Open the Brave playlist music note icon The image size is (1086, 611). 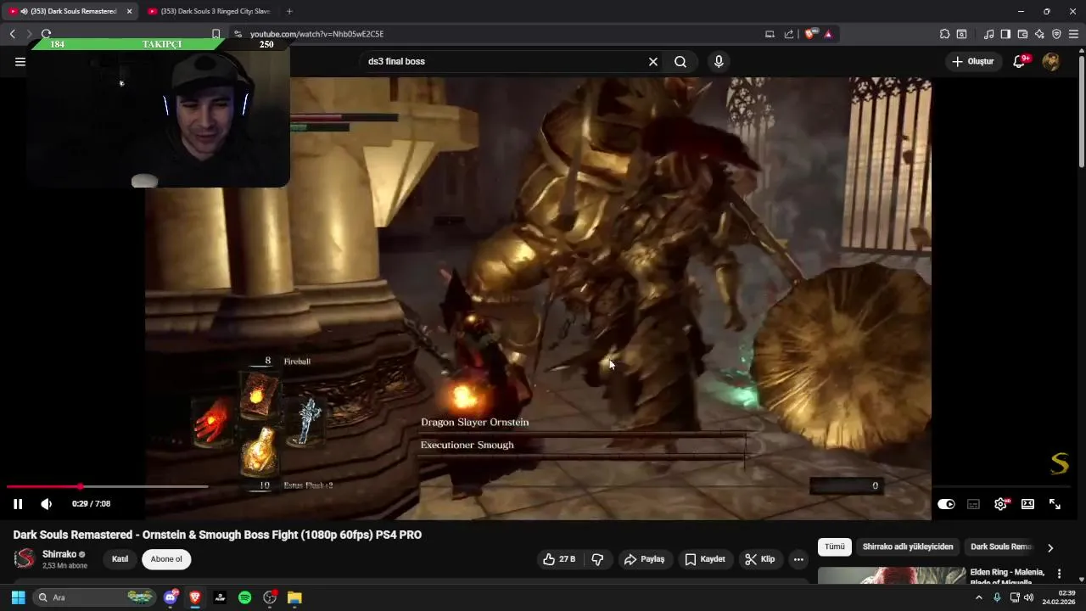coord(988,34)
